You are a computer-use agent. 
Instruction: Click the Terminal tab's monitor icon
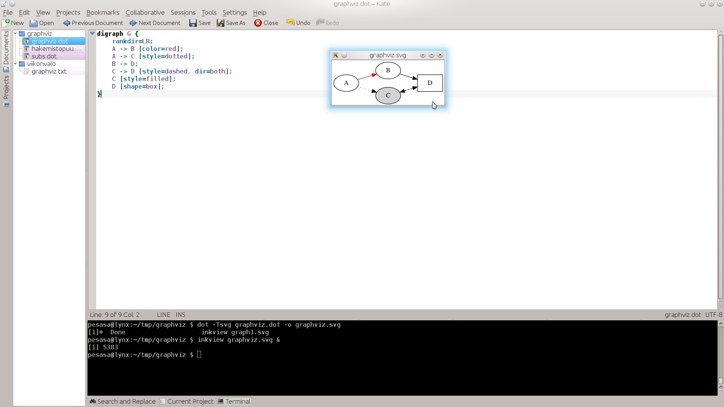221,401
